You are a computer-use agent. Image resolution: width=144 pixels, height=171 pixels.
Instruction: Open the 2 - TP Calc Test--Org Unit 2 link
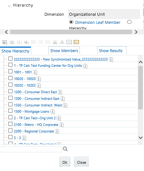click(35, 118)
